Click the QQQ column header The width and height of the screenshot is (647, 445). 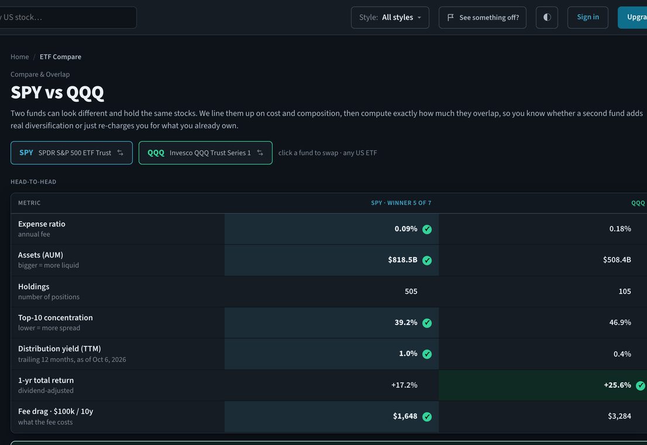[x=638, y=203]
